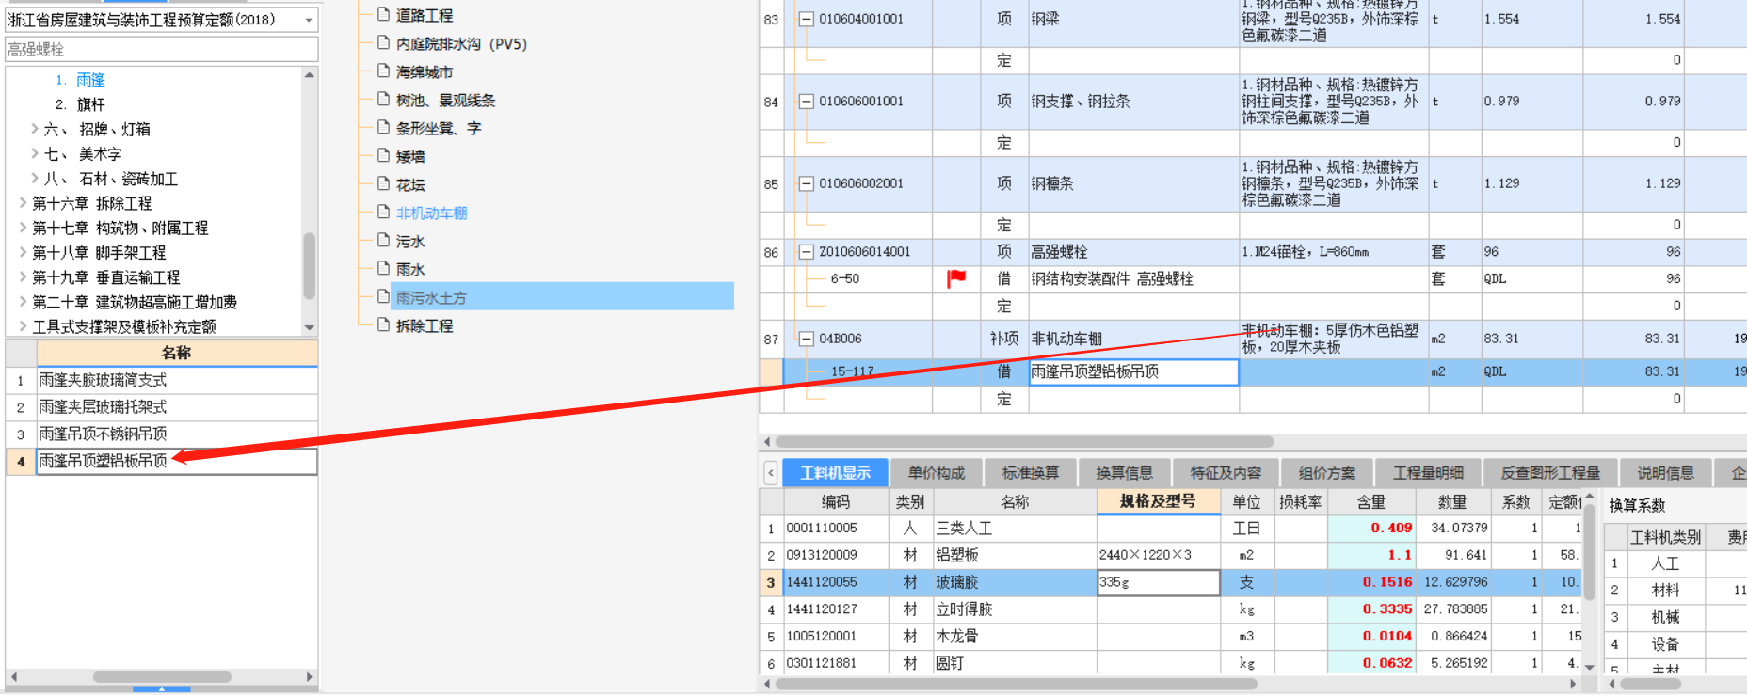Select the 15-117 quota code cell
This screenshot has height=695, width=1747.
click(x=857, y=371)
